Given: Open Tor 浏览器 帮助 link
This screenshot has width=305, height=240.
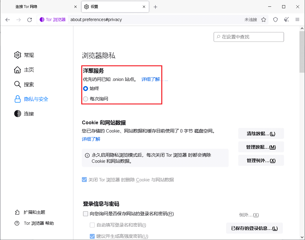Looking at the screenshot, I should coord(34,223).
